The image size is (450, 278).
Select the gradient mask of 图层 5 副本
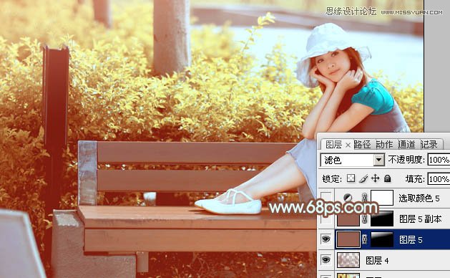[382, 219]
